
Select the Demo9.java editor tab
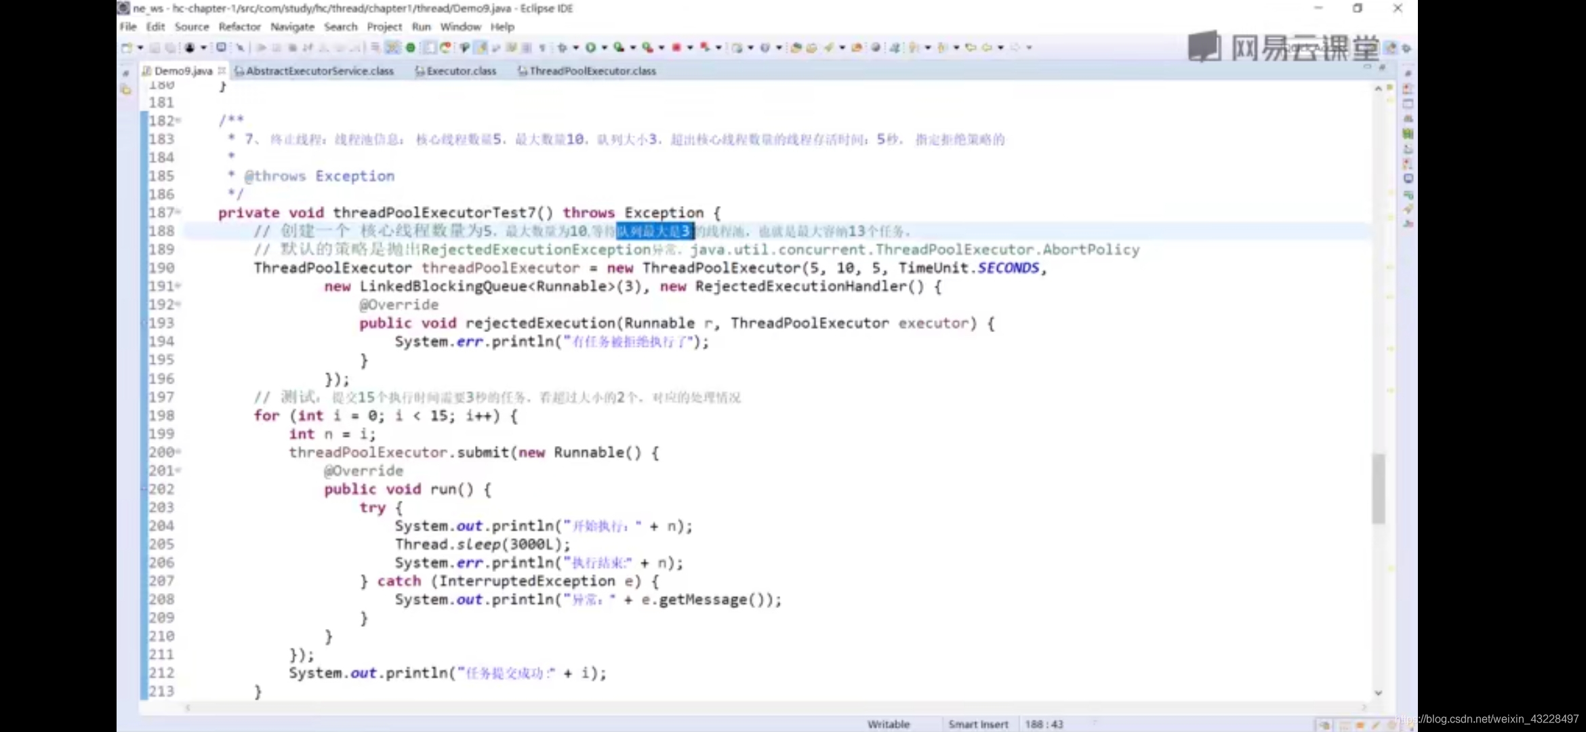183,70
